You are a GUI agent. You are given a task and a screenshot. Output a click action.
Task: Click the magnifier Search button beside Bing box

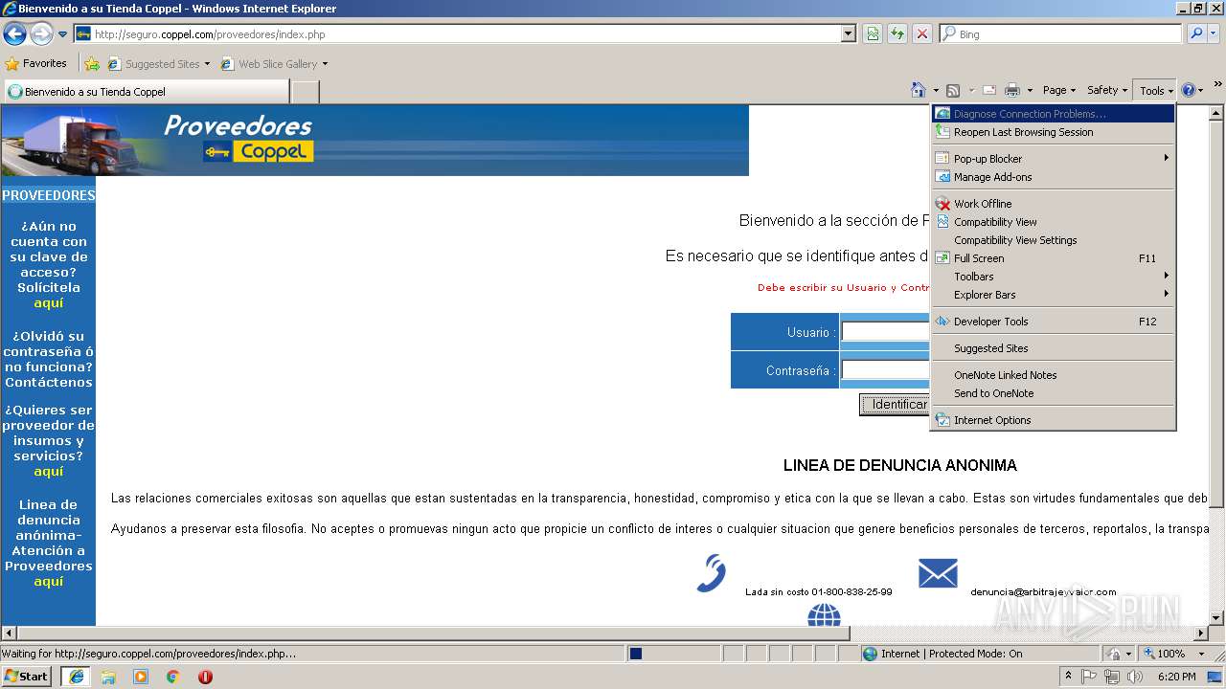tap(1196, 33)
